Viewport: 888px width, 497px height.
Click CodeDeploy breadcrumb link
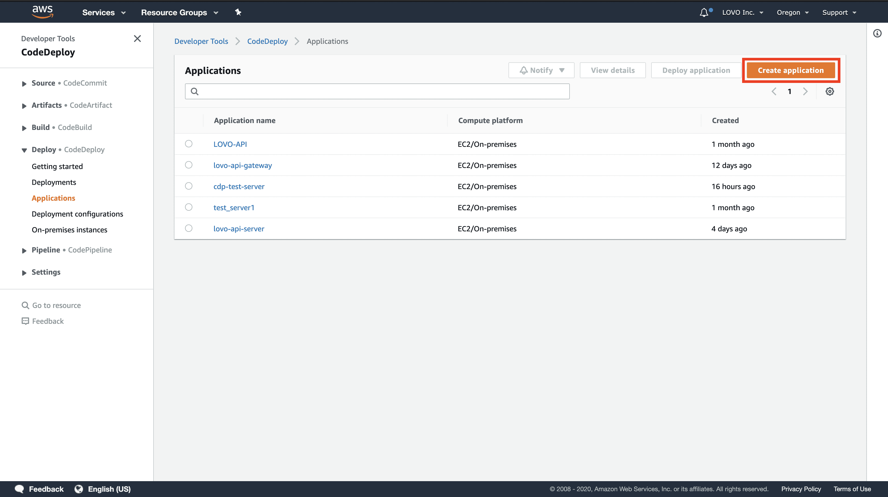267,41
